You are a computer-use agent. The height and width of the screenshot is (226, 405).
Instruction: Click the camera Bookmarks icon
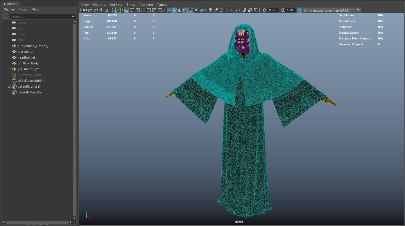click(101, 10)
